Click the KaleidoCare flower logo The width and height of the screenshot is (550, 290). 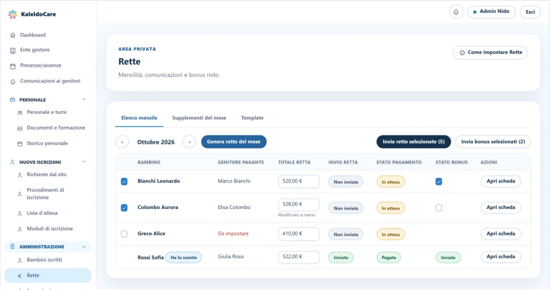click(12, 14)
